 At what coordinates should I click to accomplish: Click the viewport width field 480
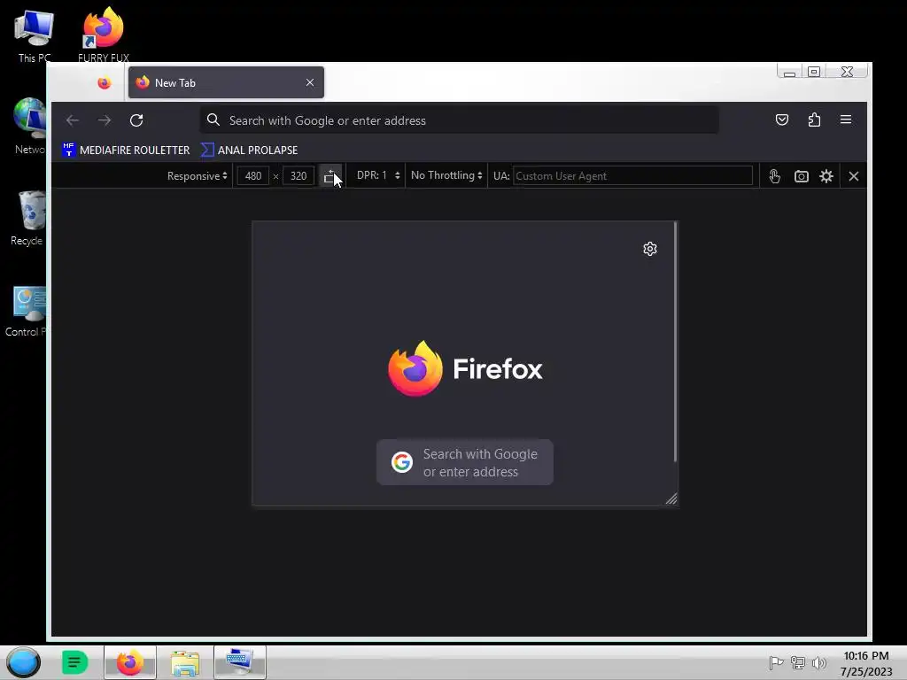[x=252, y=176]
